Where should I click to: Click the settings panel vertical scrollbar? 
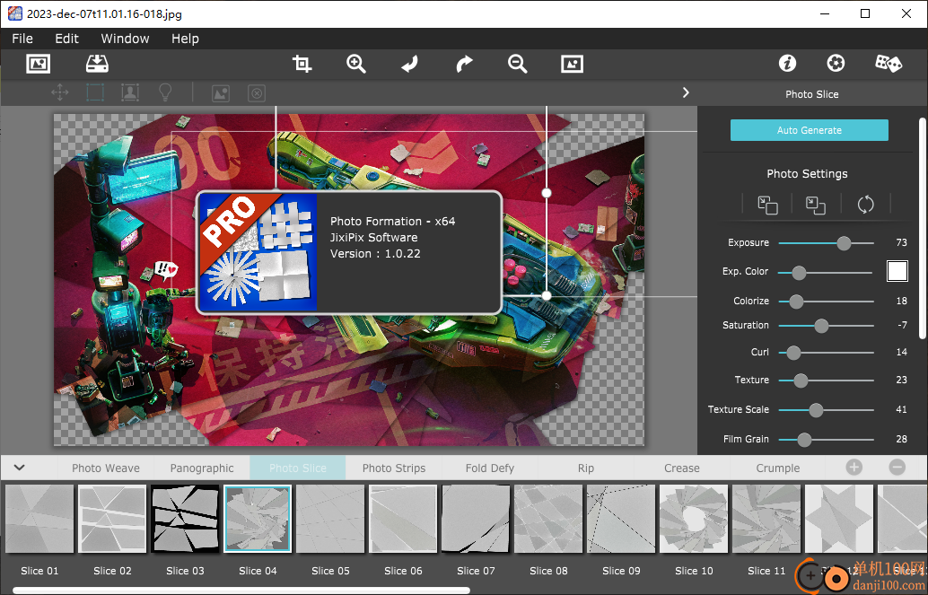coord(922,229)
